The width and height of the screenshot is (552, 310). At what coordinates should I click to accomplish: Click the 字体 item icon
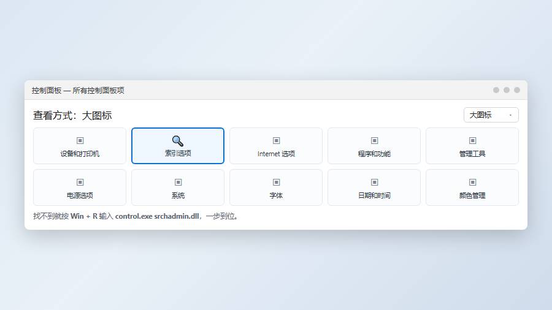277,182
